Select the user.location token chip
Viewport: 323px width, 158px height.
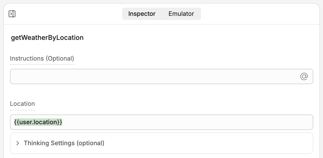click(x=38, y=122)
